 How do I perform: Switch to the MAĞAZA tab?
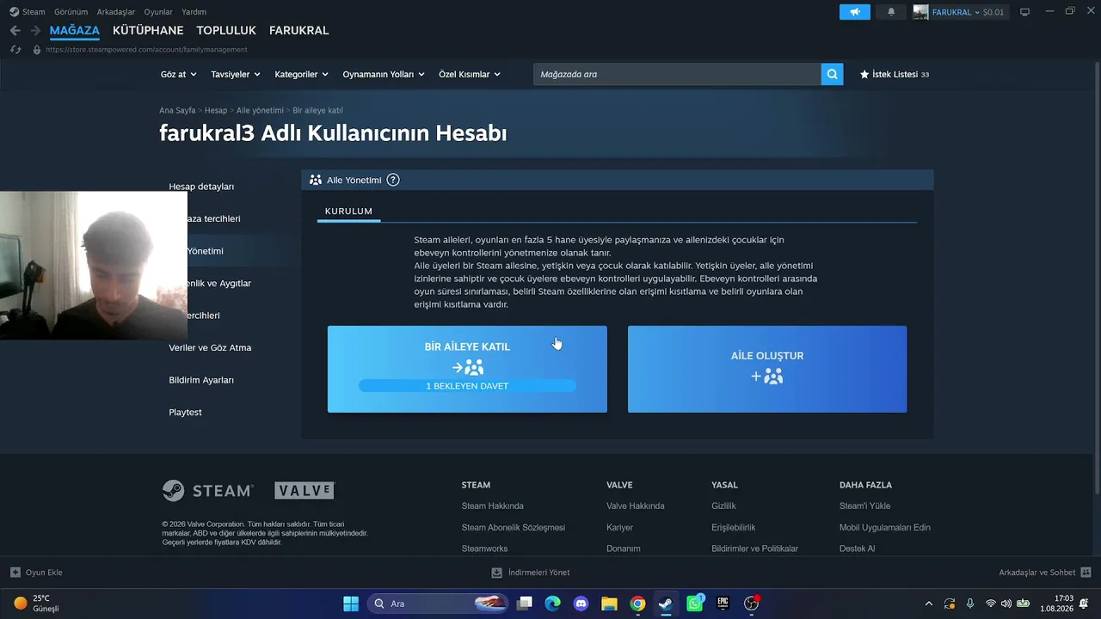75,30
